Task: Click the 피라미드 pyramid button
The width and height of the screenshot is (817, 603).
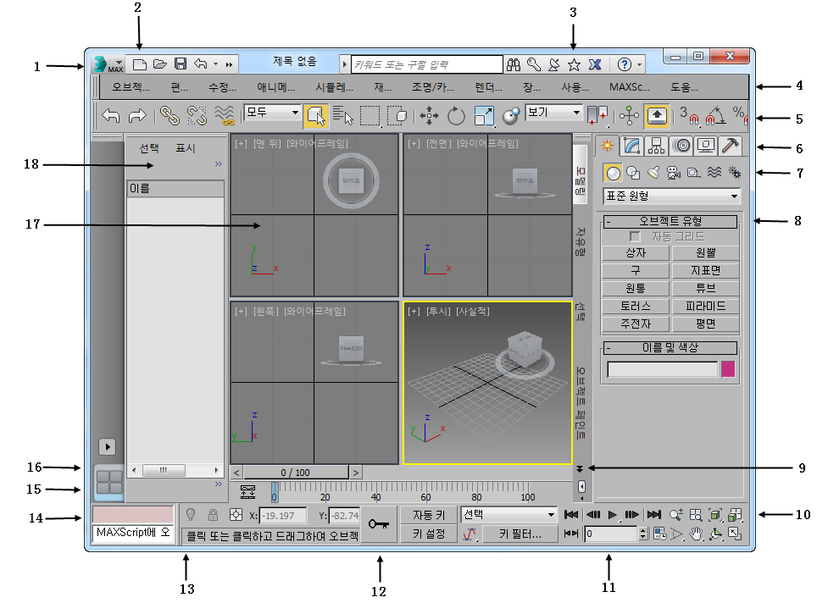Action: tap(705, 307)
